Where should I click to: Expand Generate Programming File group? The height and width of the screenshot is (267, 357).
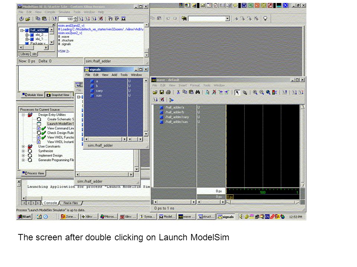(x=23, y=160)
